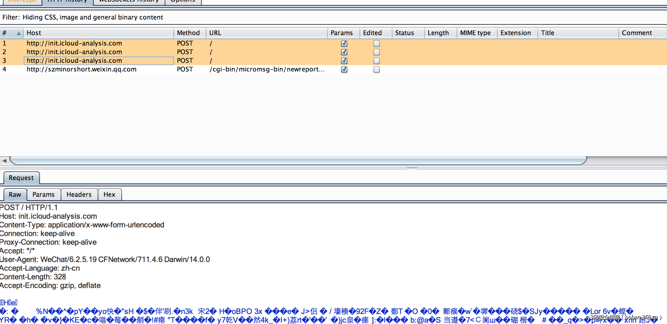Sort requests by the Method column header

[x=188, y=33]
